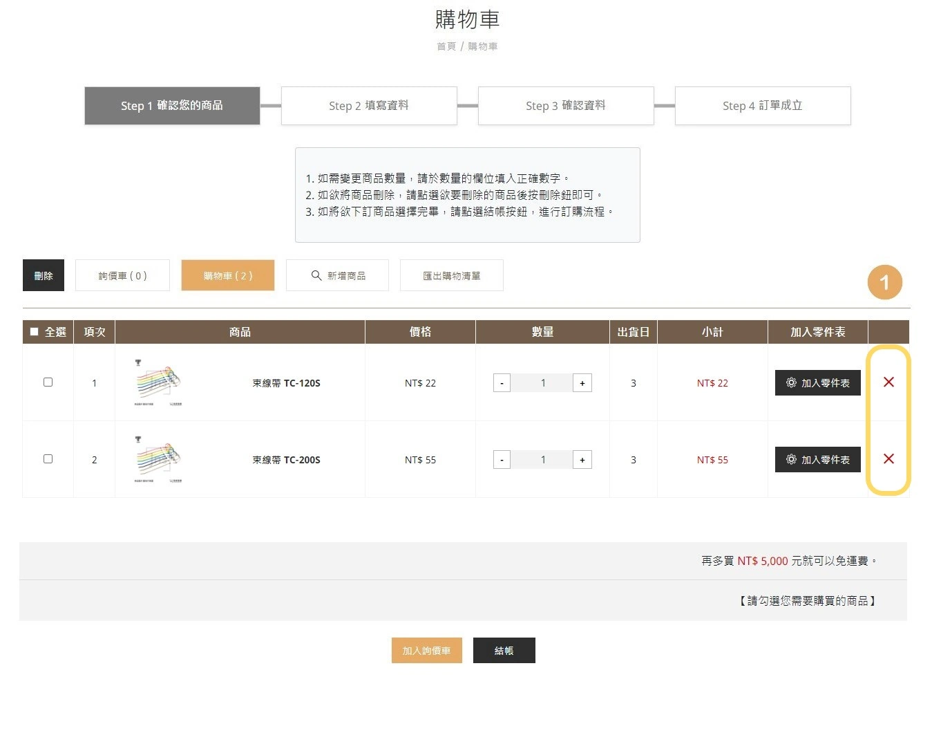Open the 首頁 breadcrumb link
932x733 pixels.
click(446, 46)
